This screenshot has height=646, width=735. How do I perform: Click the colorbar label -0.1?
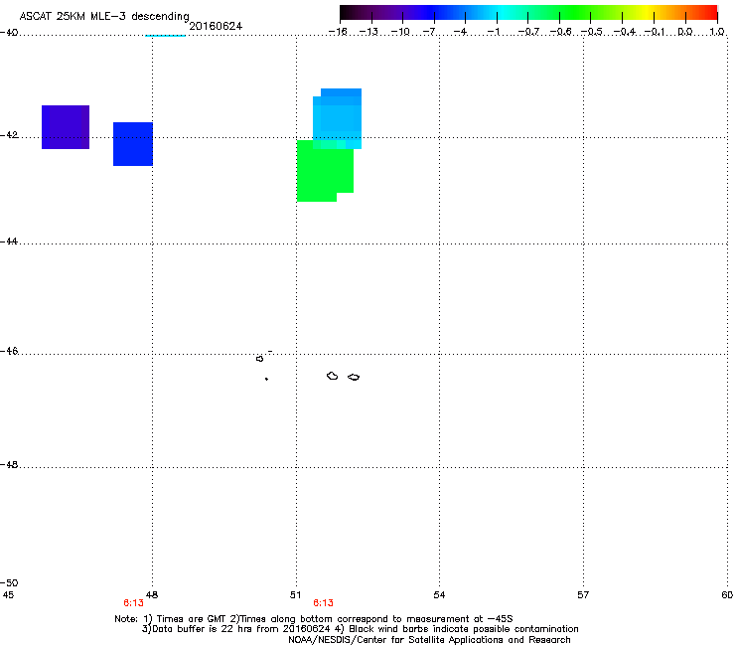pos(655,32)
